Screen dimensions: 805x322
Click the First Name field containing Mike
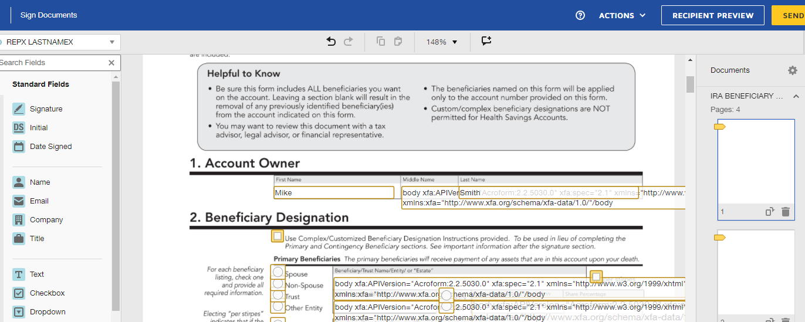tap(334, 192)
